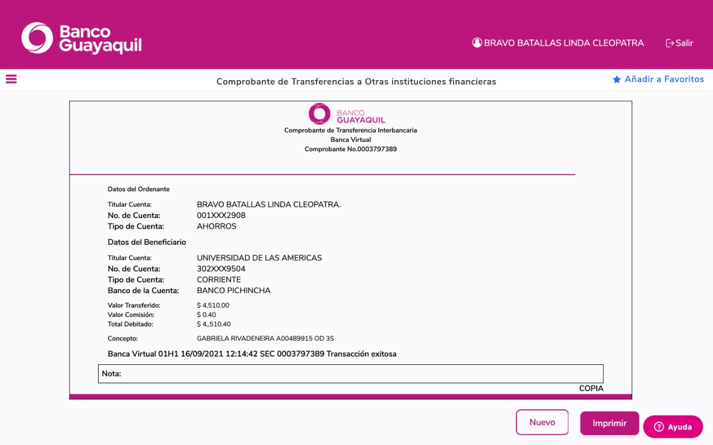This screenshot has width=713, height=445.
Task: Print the receipt with Imprimir button
Action: tap(609, 423)
